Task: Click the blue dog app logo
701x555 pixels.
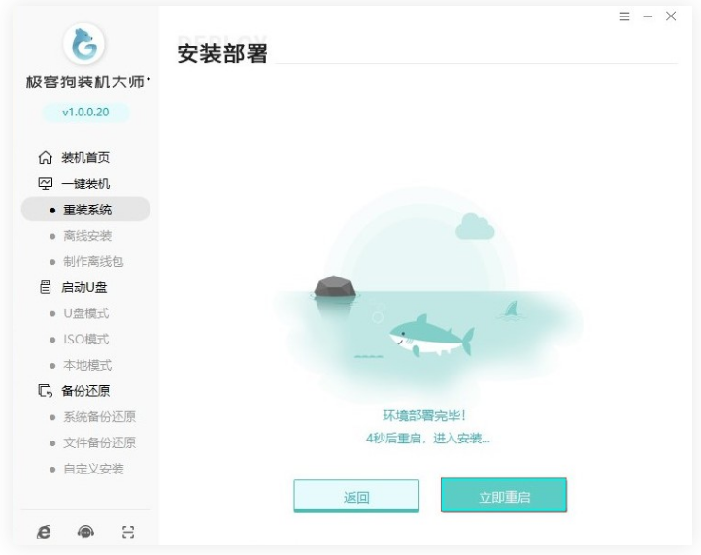Action: tap(84, 44)
